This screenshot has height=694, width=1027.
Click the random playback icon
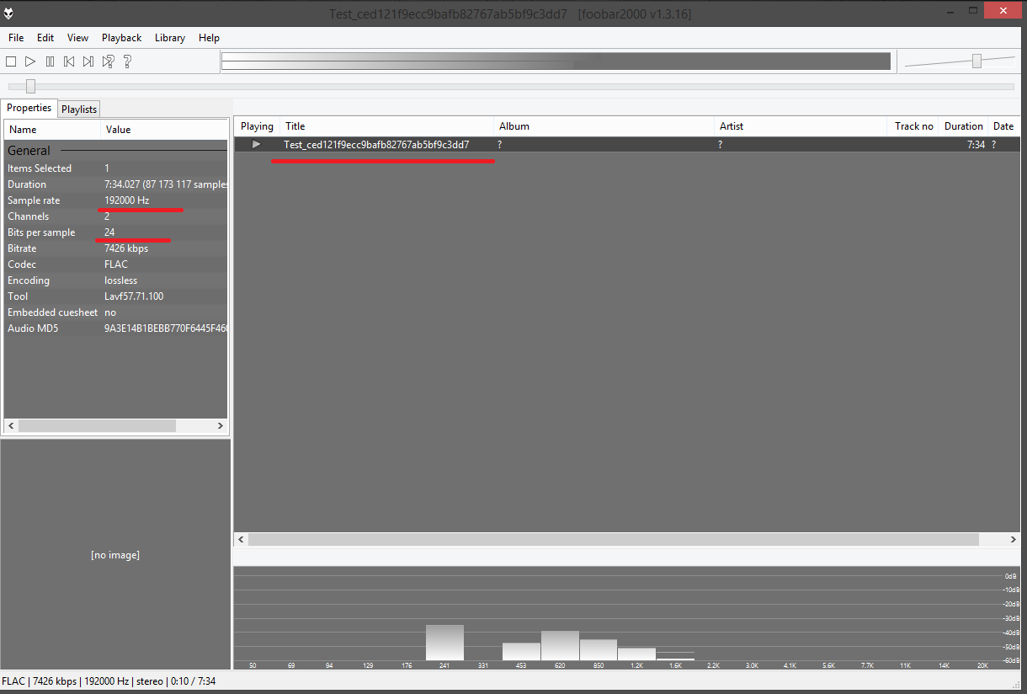(108, 61)
